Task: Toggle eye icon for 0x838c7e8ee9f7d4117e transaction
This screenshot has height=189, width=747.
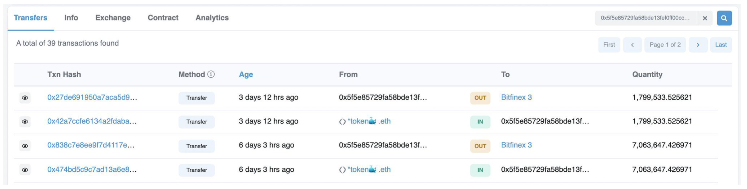Action: click(25, 146)
